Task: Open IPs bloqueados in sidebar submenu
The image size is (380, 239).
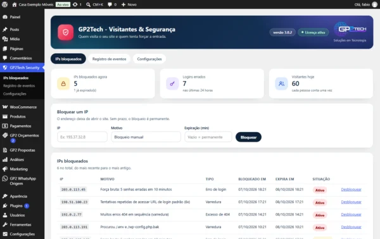Action: (16, 78)
